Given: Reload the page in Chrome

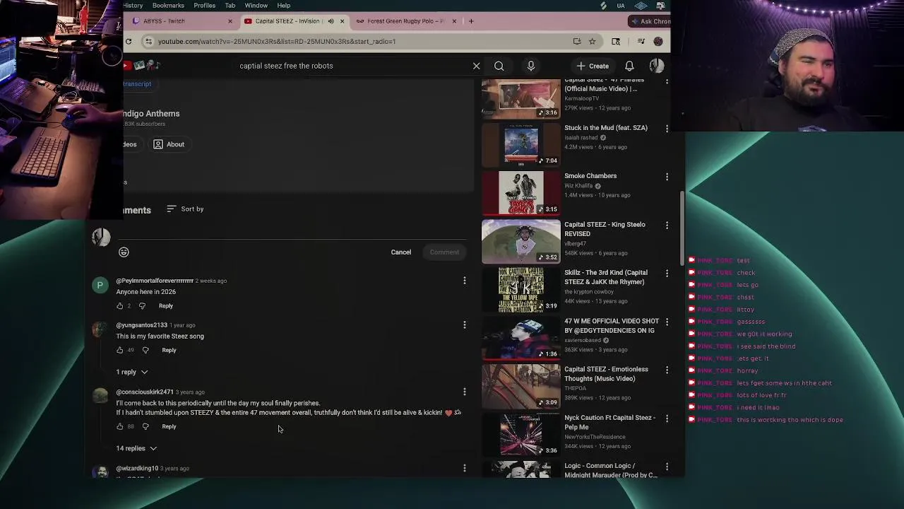Looking at the screenshot, I should [x=129, y=42].
